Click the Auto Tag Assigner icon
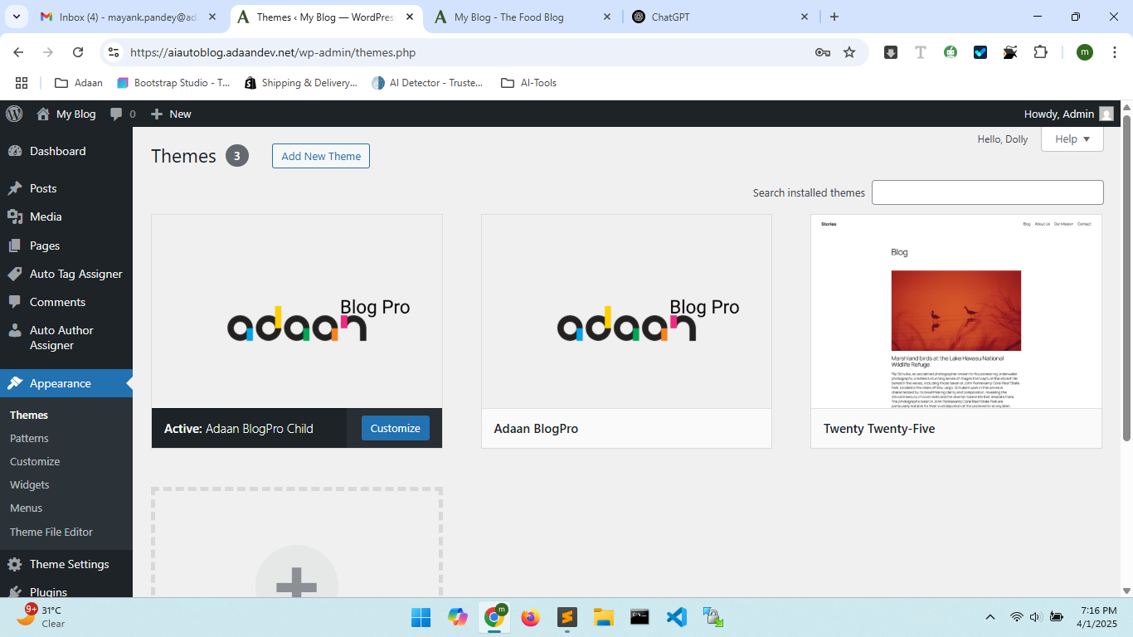The height and width of the screenshot is (637, 1133). point(17,274)
